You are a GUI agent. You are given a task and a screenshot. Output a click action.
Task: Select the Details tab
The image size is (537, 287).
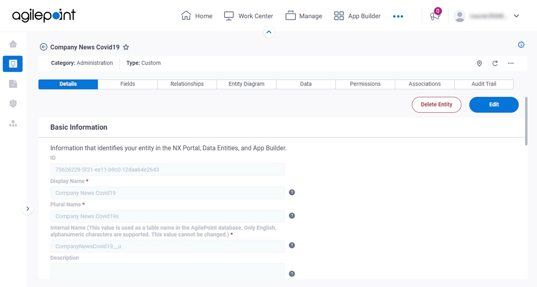click(68, 84)
